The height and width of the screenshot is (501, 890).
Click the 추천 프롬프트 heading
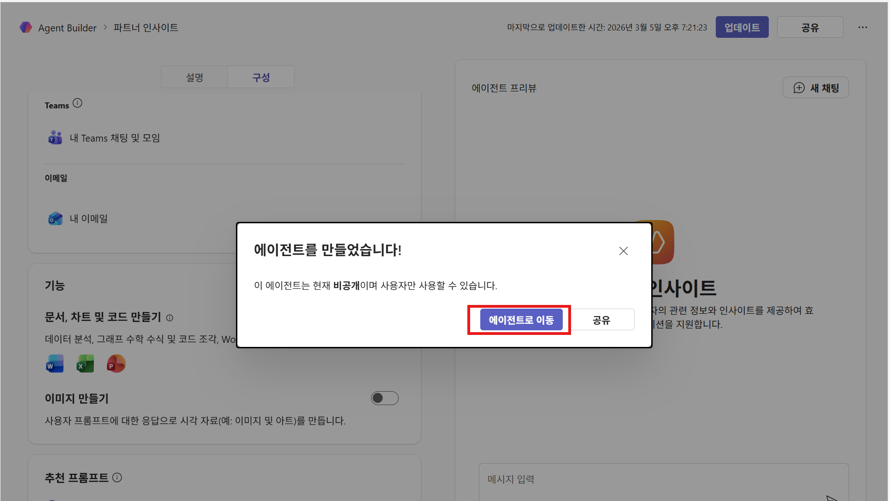coord(77,477)
